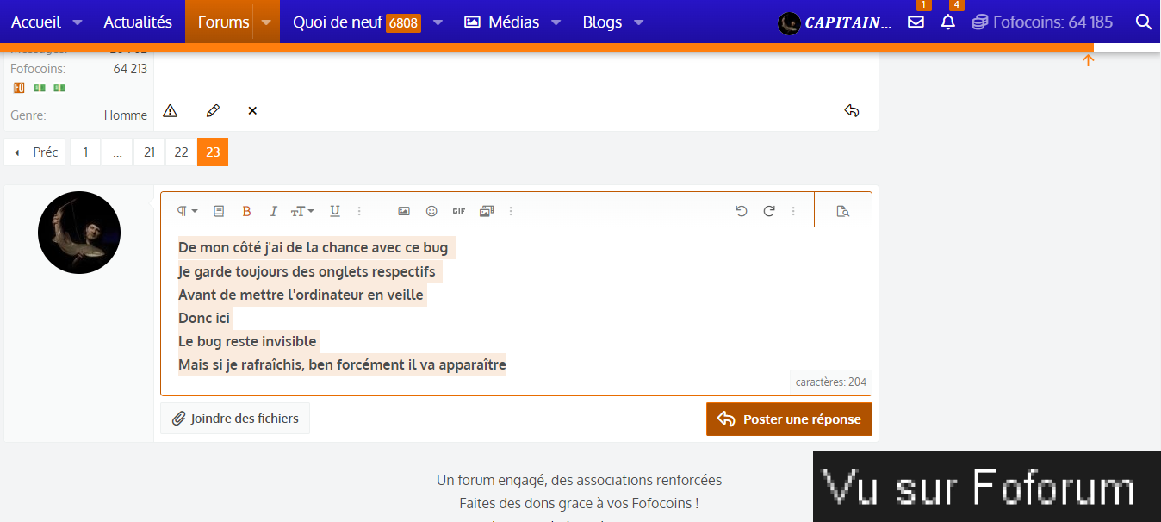Expand the Quoi de neuf menu arrow
The height and width of the screenshot is (522, 1161).
[x=438, y=22]
